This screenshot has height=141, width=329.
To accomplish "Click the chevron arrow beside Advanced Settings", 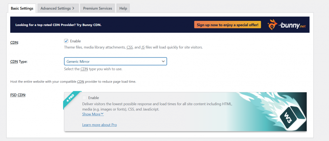I will coord(73,8).
